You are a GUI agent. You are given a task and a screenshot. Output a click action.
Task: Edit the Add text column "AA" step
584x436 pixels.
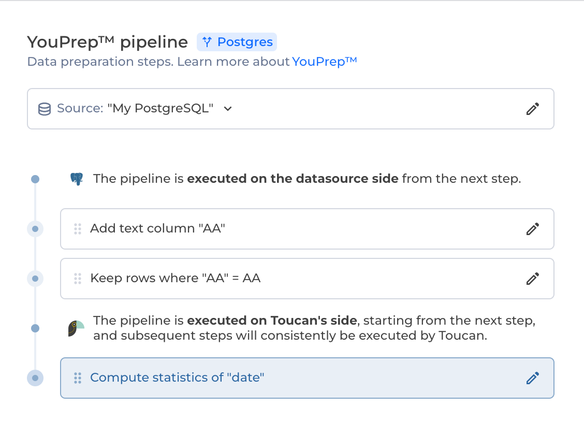point(532,229)
